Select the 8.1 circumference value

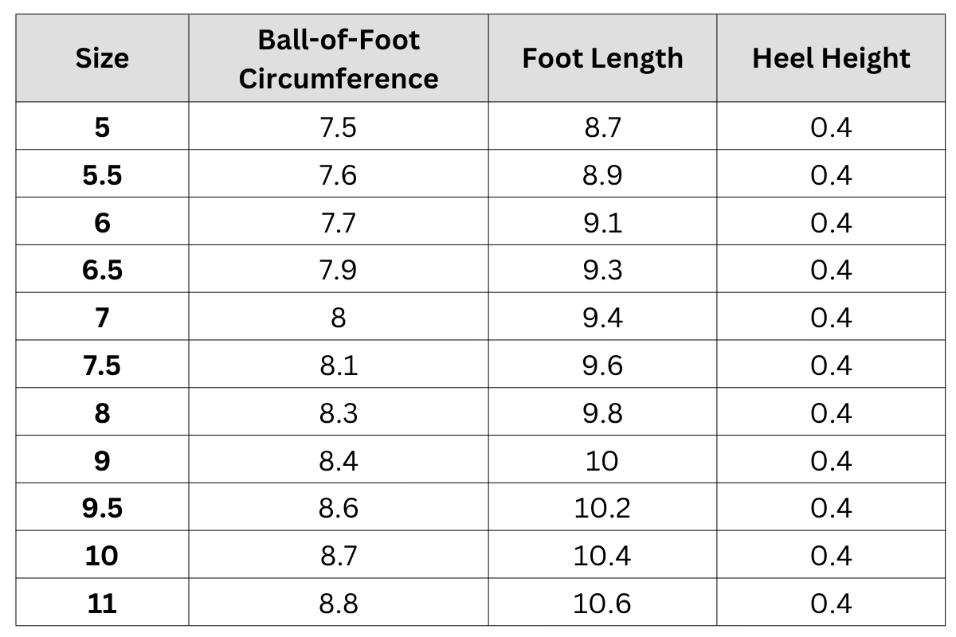[339, 365]
